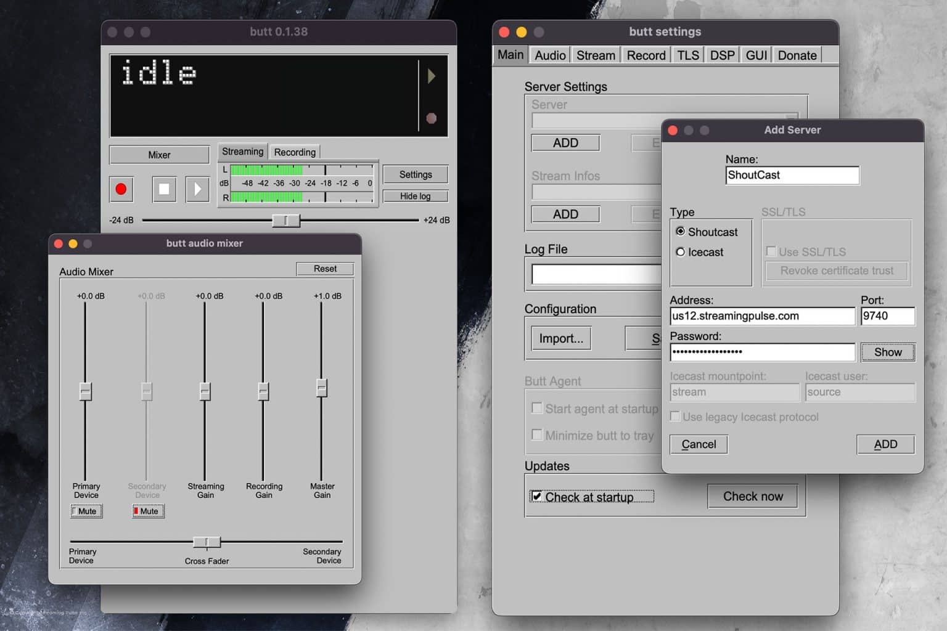The width and height of the screenshot is (947, 631).
Task: Select the Shoutcast server type
Action: pos(680,232)
